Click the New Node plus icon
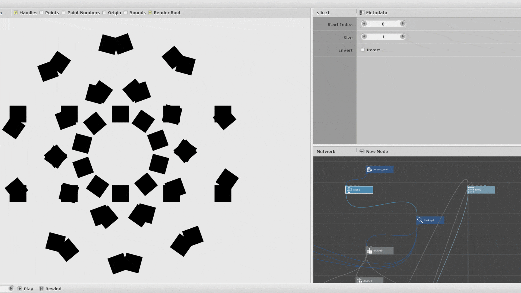 point(362,151)
